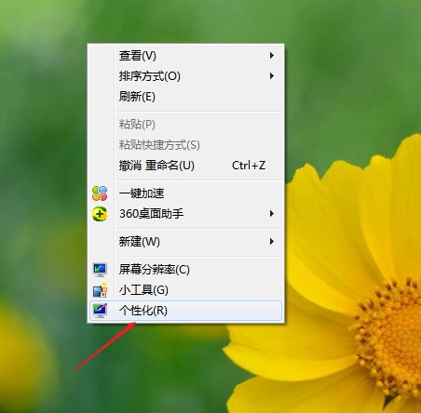Click the colorful 一键加速 speedup icon
This screenshot has width=421, height=413.
pos(100,193)
